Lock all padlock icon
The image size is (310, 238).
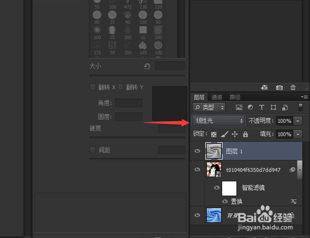246,134
